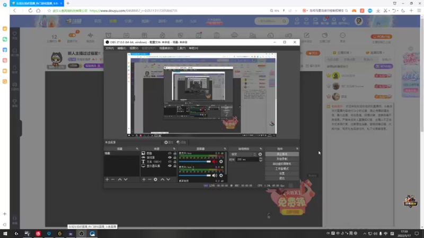Remove the selected source with minus icon
424x238 pixels.
(149, 179)
